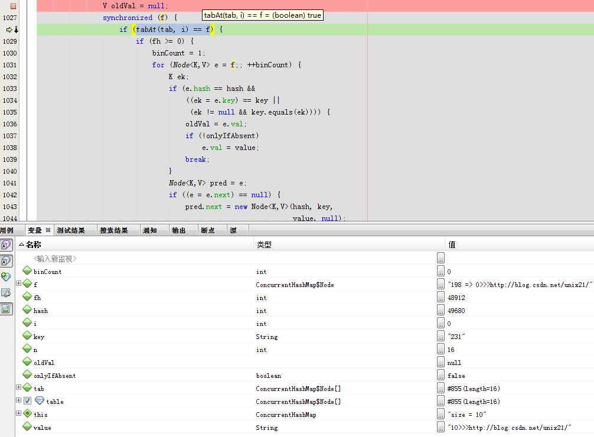The image size is (594, 437).
Task: Click the bottom picture-like icon in the variables sidebar
Action: pyautogui.click(x=6, y=309)
